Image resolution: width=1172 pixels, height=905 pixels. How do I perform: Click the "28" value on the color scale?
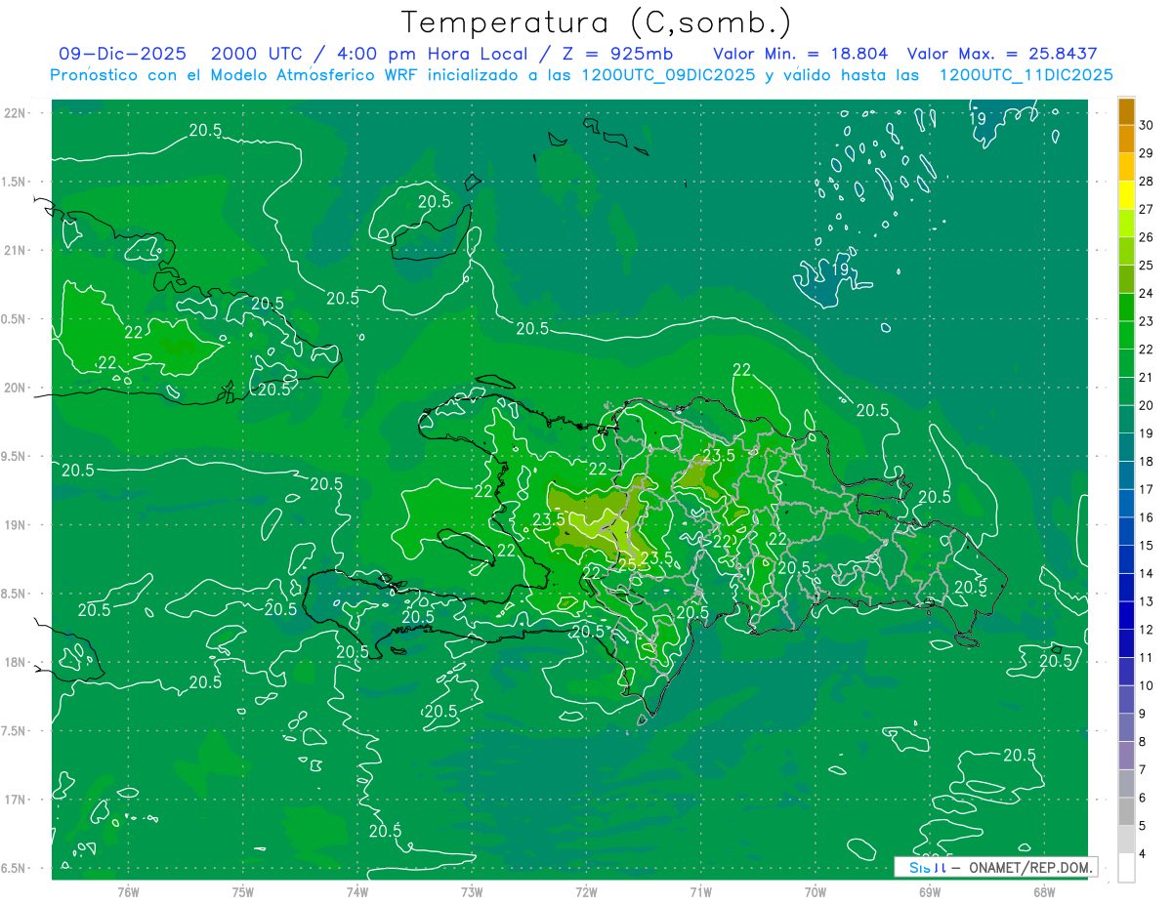tap(1148, 182)
